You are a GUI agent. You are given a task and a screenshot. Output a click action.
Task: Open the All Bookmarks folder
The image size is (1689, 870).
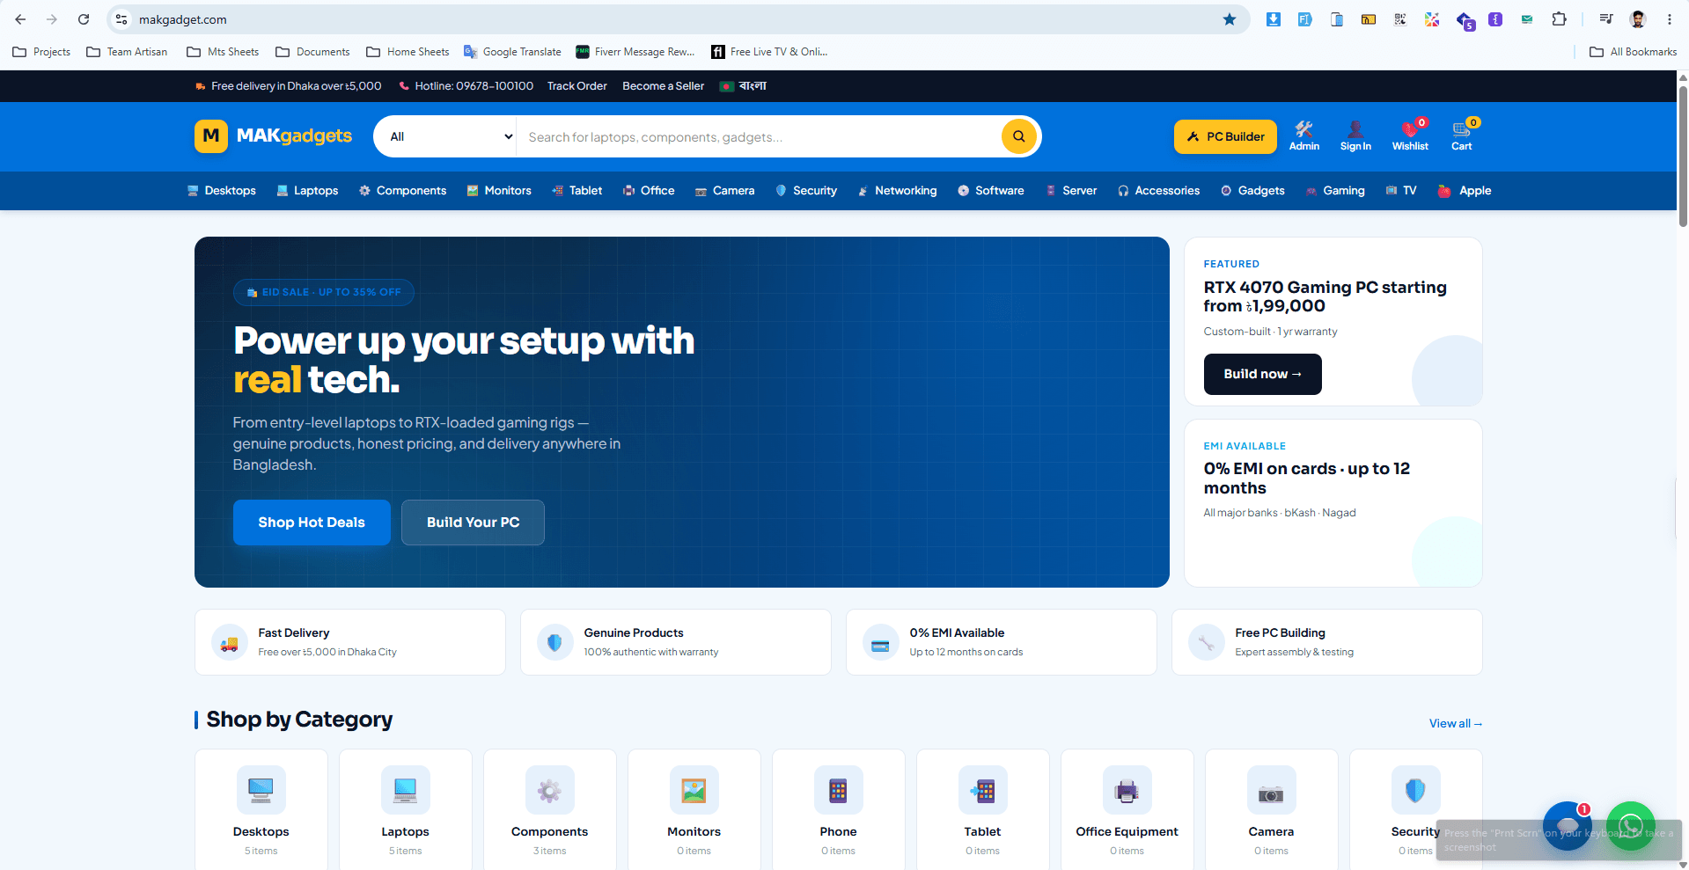tap(1634, 52)
